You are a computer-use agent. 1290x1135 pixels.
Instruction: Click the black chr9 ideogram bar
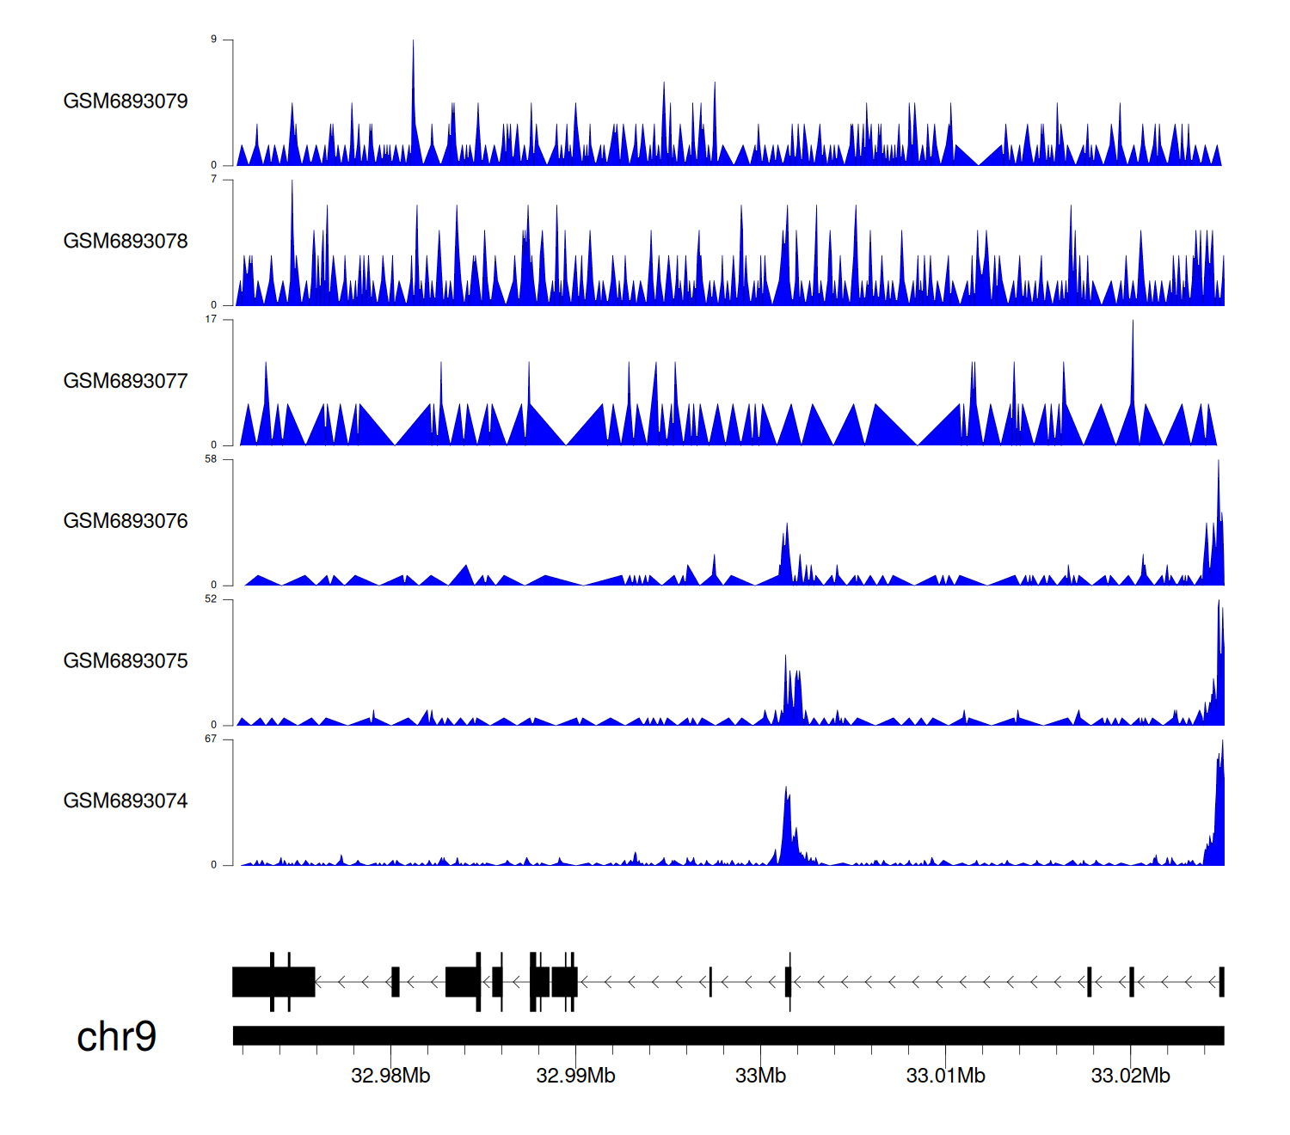tap(728, 1035)
